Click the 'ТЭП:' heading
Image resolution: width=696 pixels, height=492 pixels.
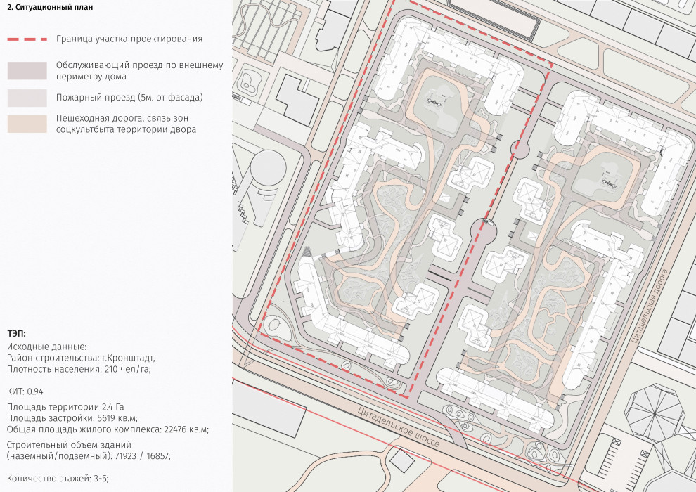[x=18, y=335]
